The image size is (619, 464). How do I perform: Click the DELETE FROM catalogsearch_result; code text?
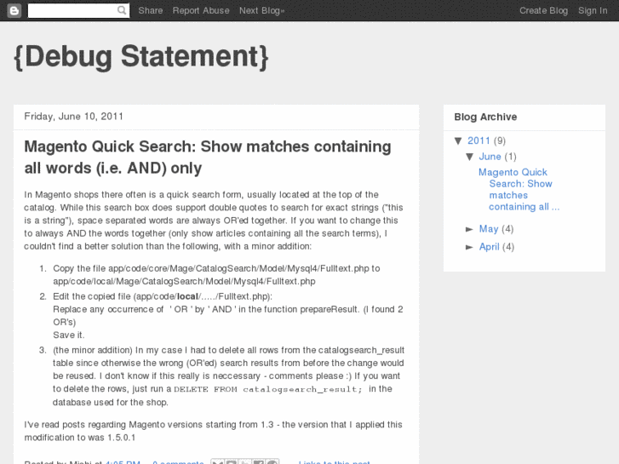click(267, 389)
